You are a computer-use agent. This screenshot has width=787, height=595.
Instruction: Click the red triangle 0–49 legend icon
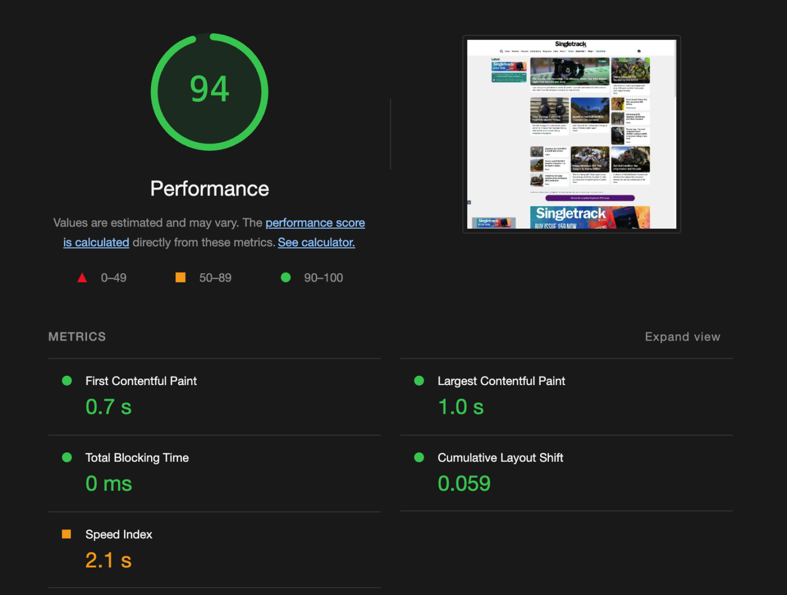click(82, 278)
